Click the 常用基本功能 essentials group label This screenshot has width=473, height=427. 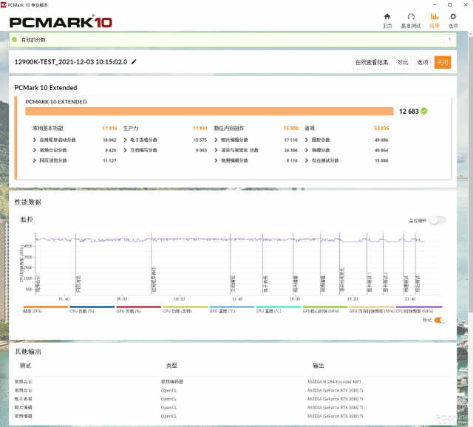point(47,128)
